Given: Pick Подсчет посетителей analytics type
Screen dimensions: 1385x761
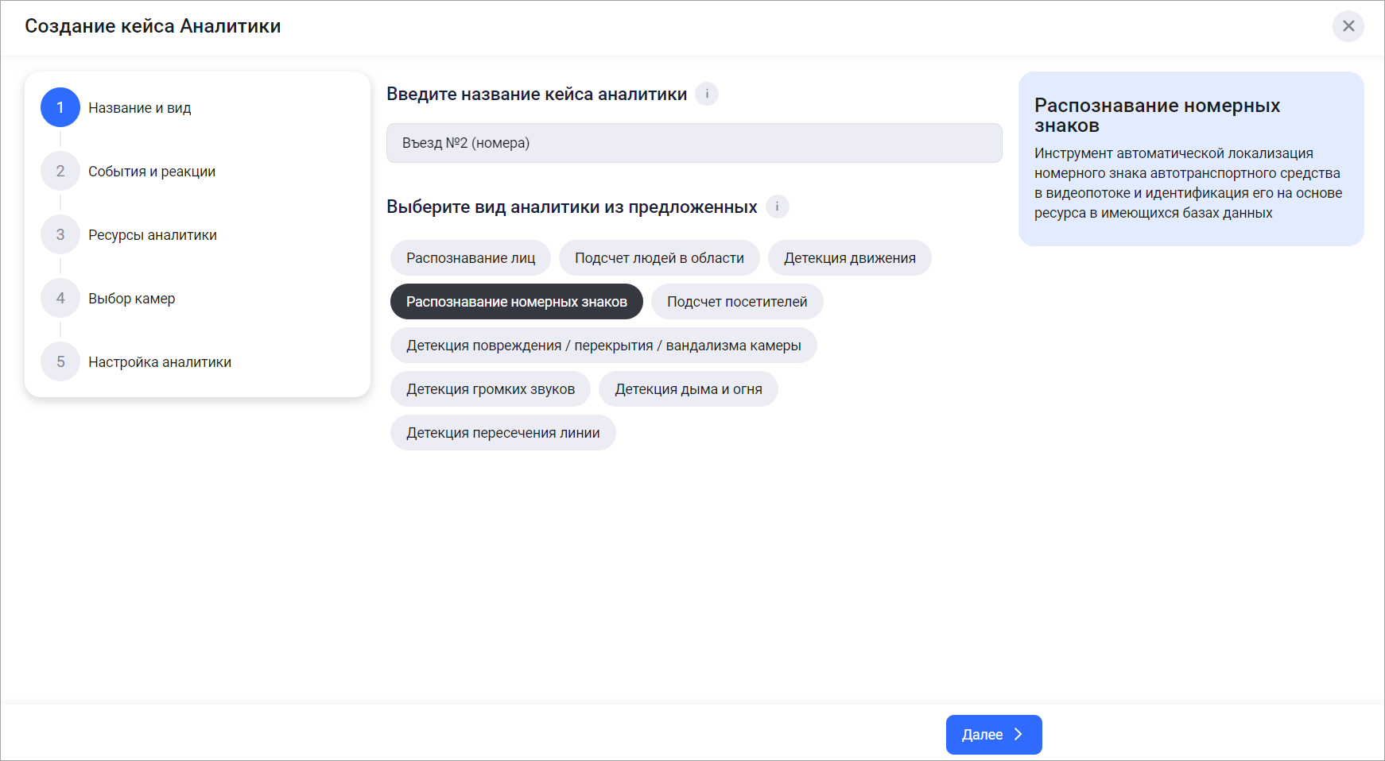Looking at the screenshot, I should [736, 302].
